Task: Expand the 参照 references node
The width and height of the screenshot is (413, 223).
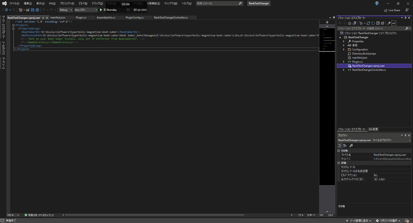Action: click(343, 45)
